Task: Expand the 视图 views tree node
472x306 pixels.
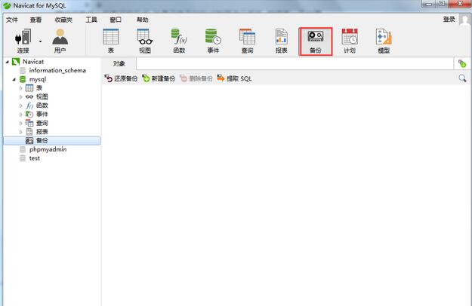Action: pyautogui.click(x=21, y=97)
